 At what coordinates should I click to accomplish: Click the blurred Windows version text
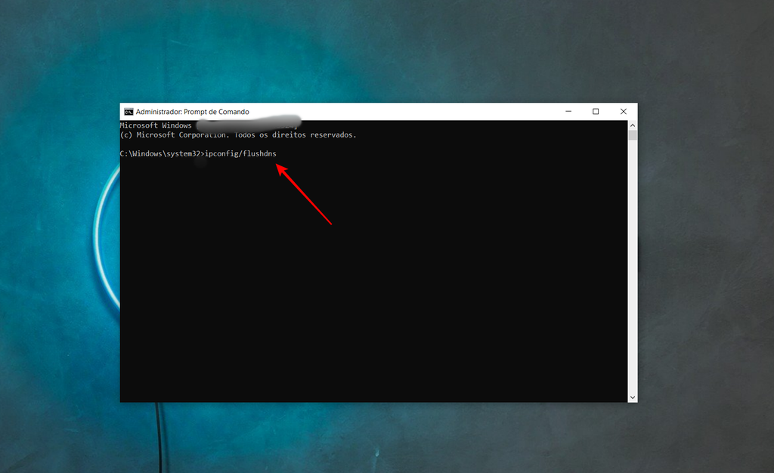coord(247,124)
